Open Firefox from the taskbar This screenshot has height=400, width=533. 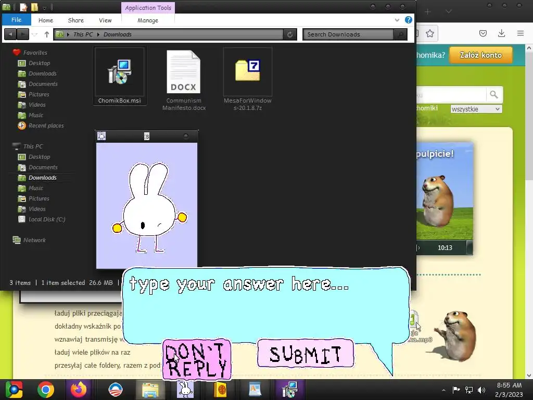click(x=79, y=390)
